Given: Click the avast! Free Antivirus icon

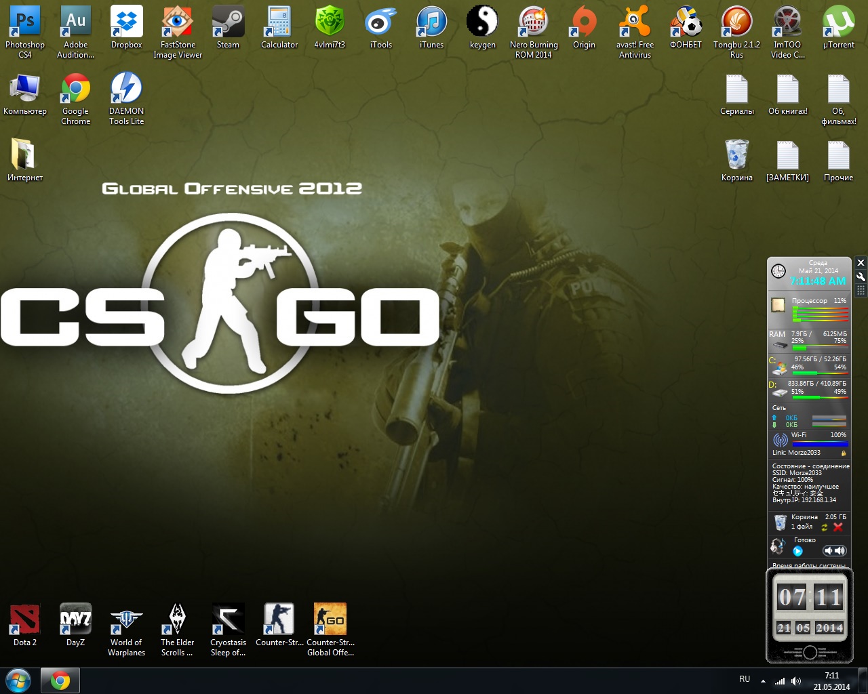Looking at the screenshot, I should pyautogui.click(x=635, y=23).
